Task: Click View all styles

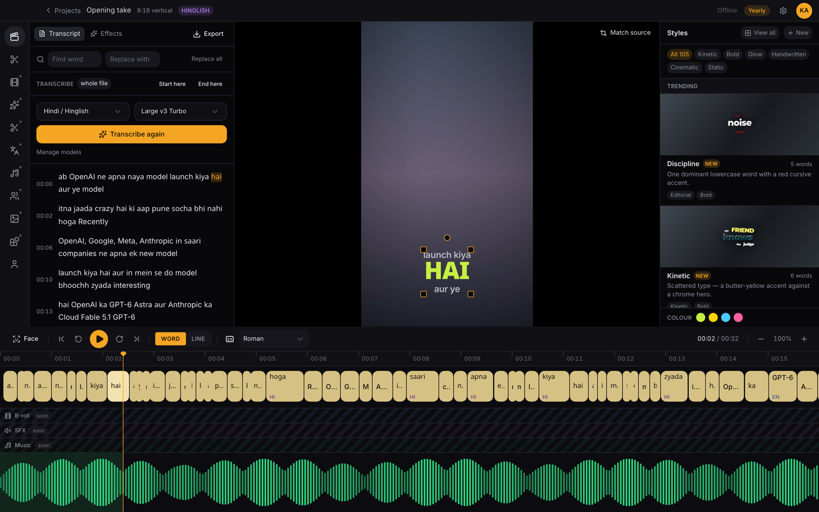Action: 760,33
